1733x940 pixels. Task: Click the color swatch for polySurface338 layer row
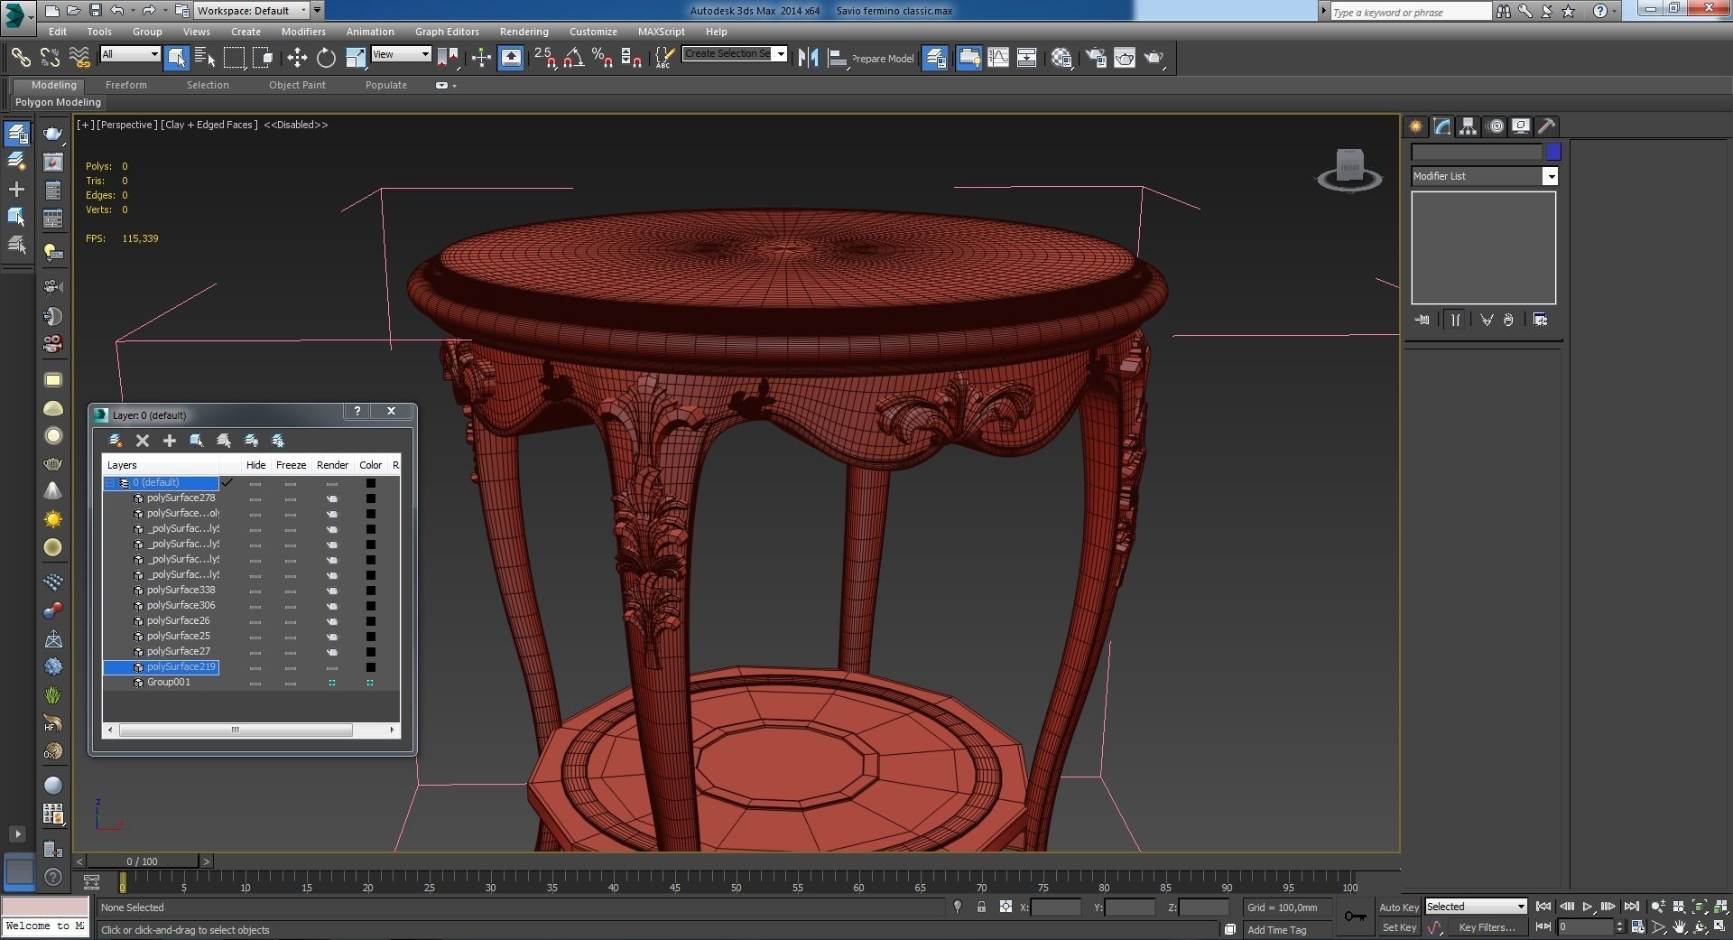pyautogui.click(x=370, y=591)
